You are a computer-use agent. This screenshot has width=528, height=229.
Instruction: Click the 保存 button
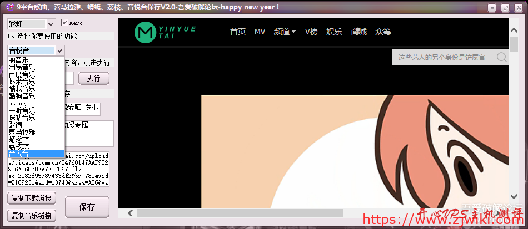click(87, 207)
